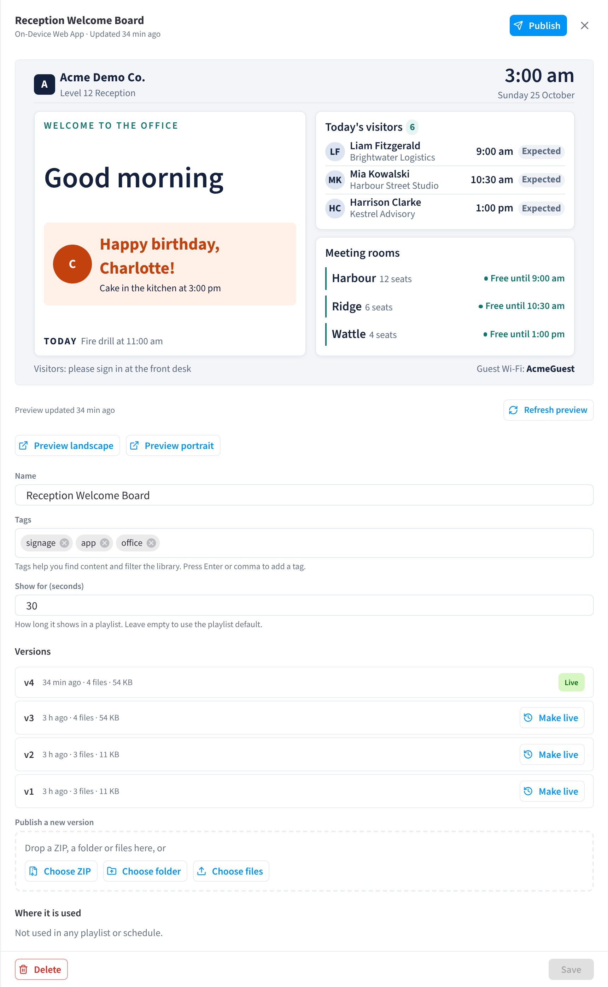Click the AcmeGuest Wi-Fi text
Viewport: 608px width, 987px height.
pyautogui.click(x=550, y=369)
